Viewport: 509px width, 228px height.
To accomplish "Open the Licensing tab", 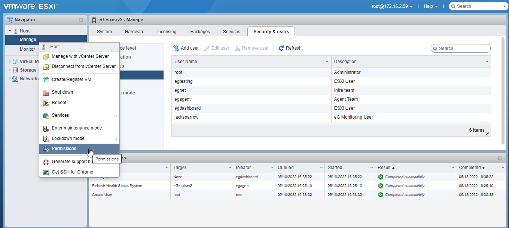I will click(167, 32).
